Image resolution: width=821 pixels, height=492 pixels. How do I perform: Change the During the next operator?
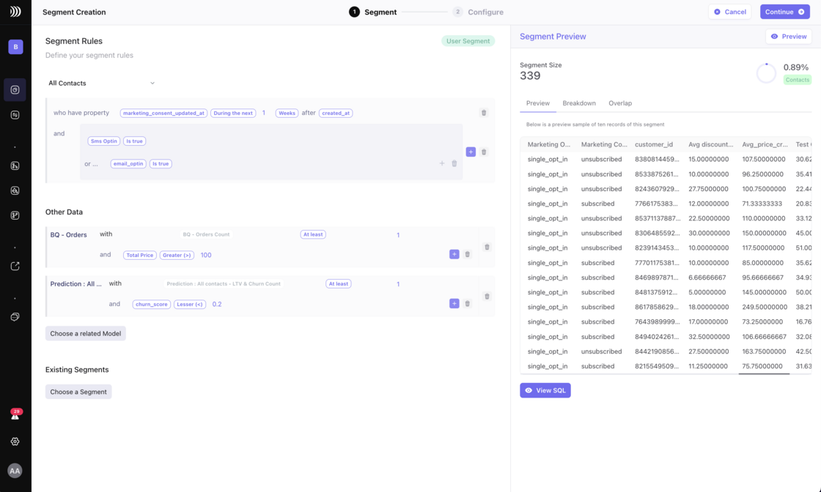pyautogui.click(x=233, y=113)
